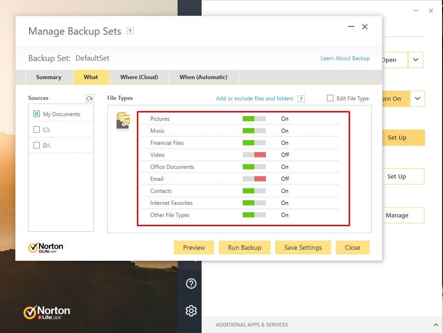Click the file types media stack icon
The width and height of the screenshot is (443, 333).
[122, 119]
